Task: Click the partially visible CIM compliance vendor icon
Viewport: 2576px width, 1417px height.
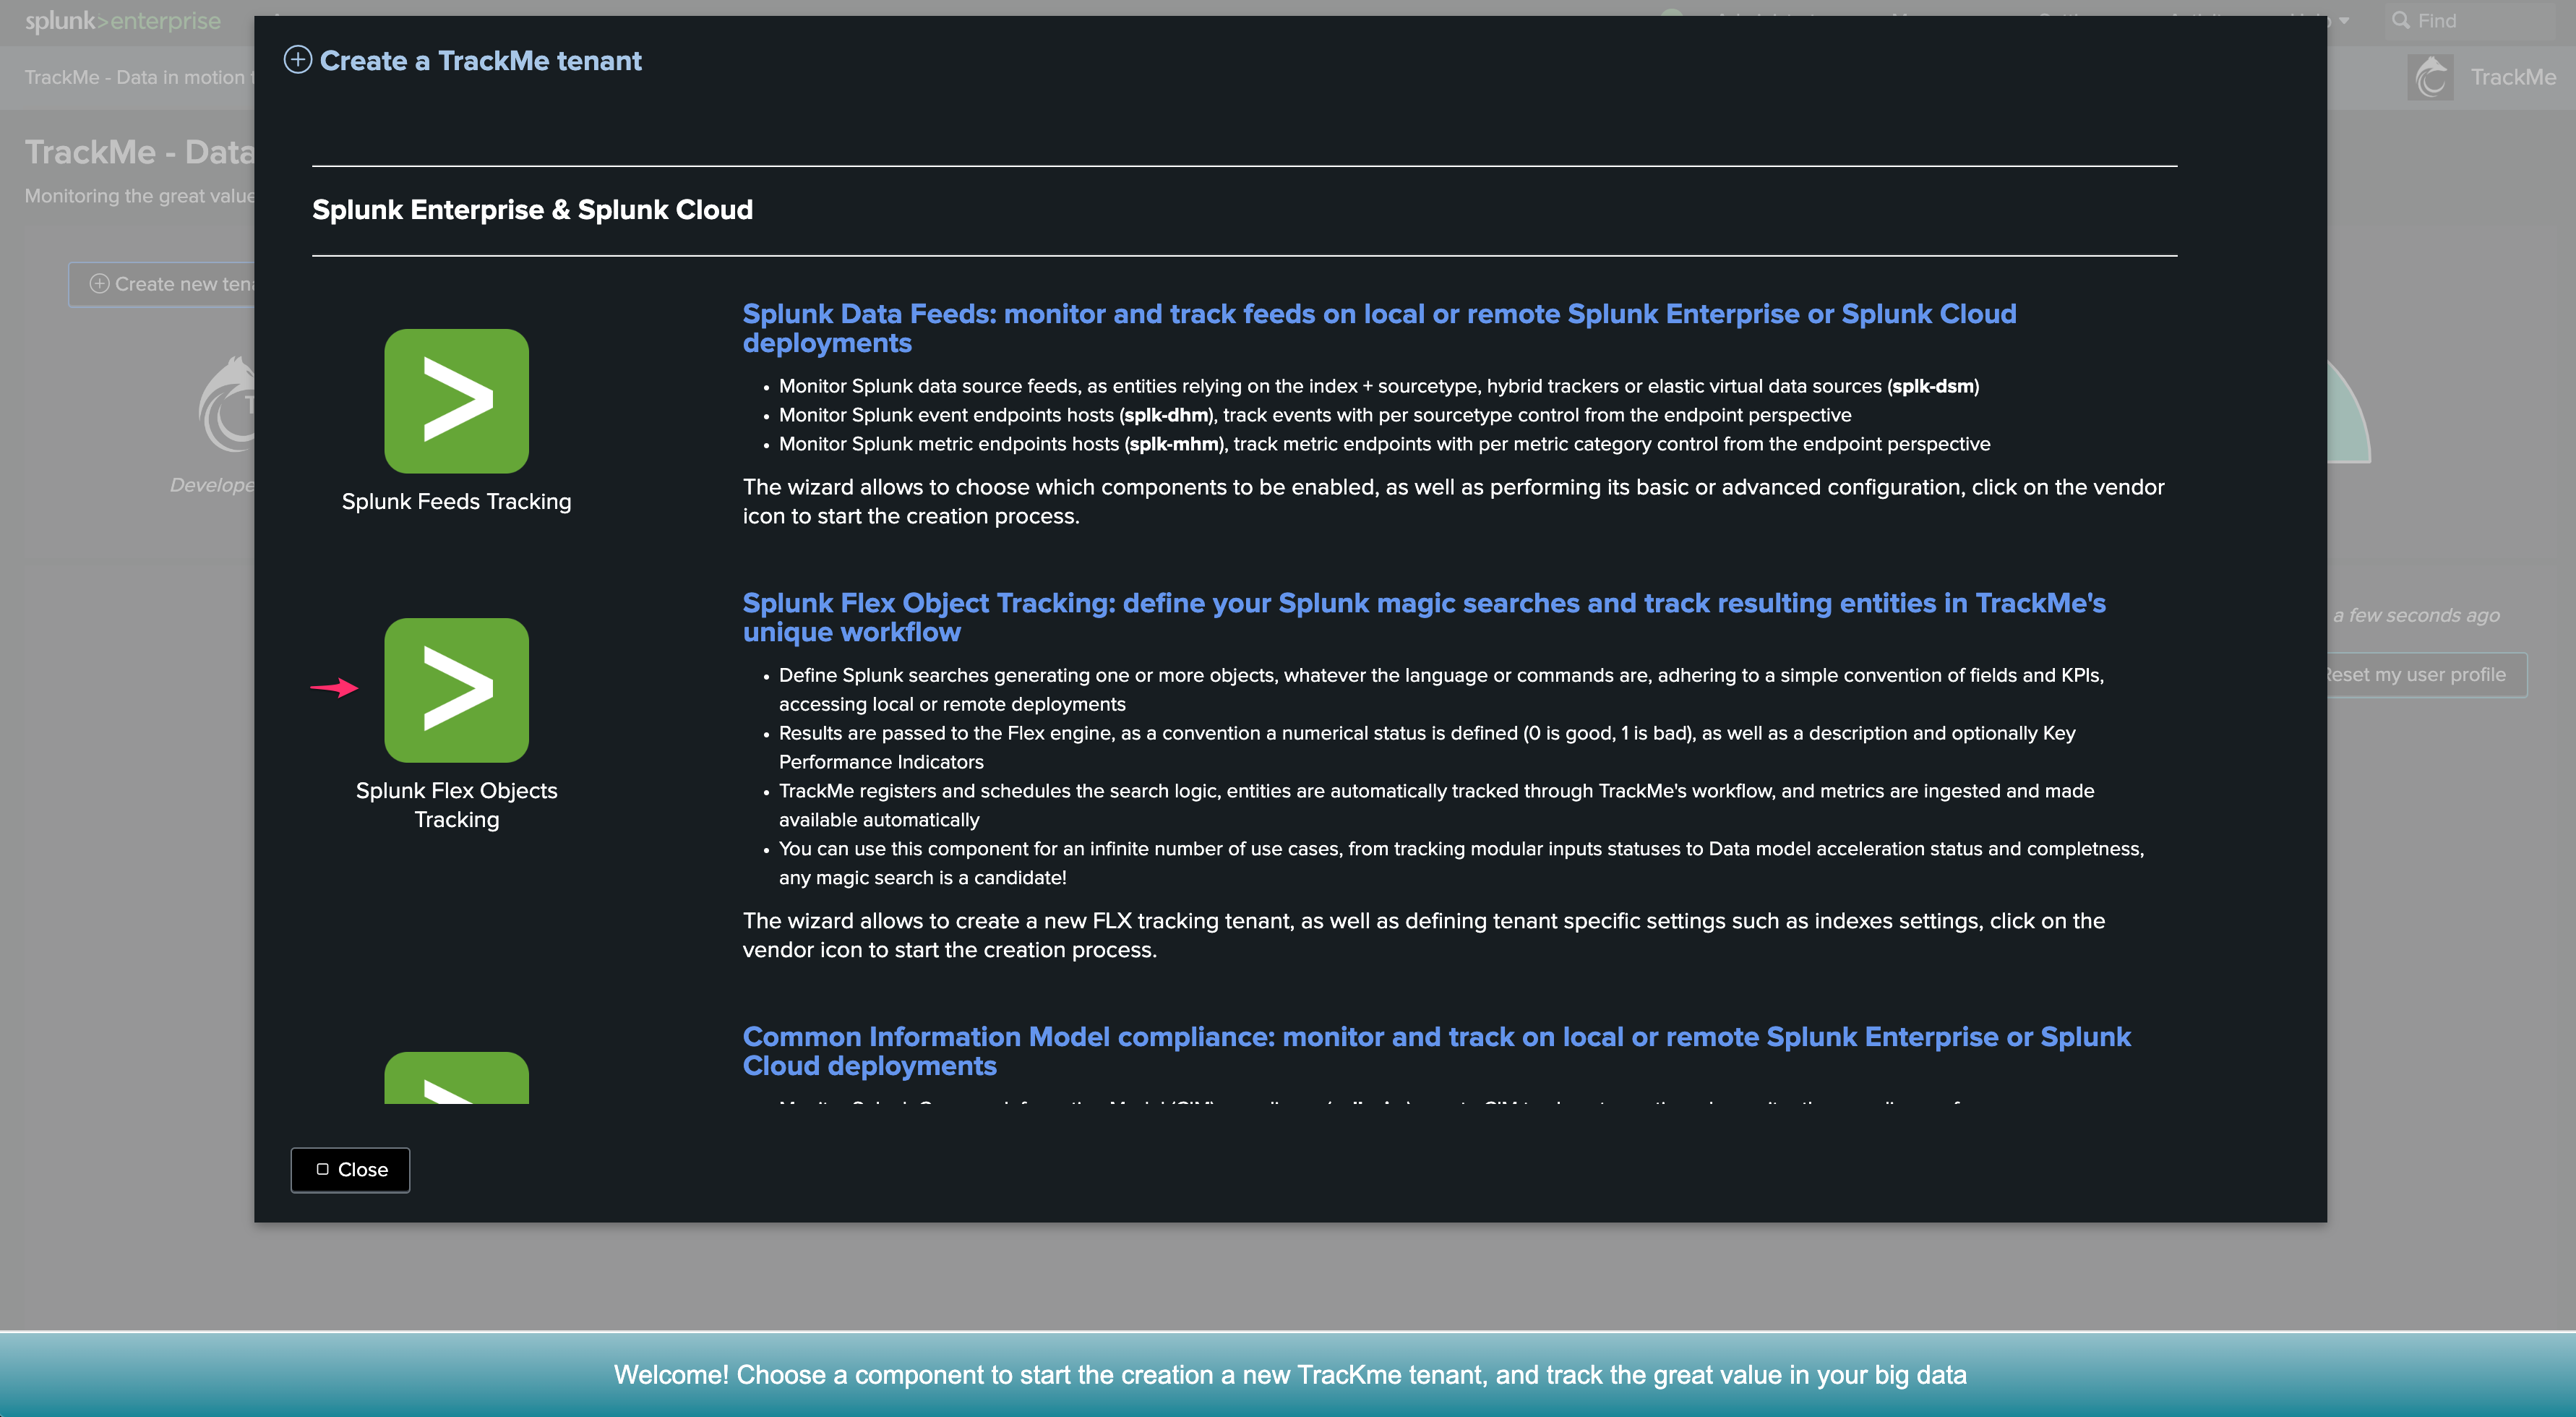Action: (456, 1078)
